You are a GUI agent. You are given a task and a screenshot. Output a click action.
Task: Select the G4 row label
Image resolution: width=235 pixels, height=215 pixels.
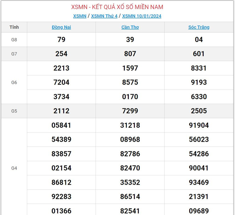tap(14, 168)
